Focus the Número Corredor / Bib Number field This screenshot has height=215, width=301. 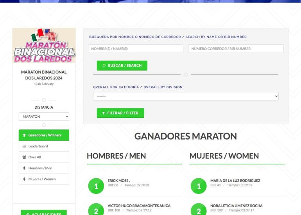[236, 49]
